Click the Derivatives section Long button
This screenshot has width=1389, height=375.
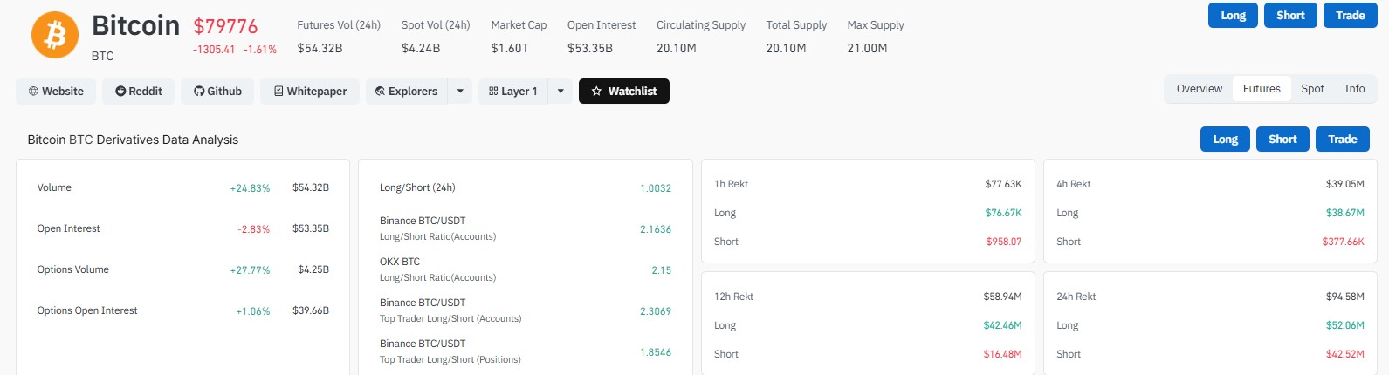1226,140
